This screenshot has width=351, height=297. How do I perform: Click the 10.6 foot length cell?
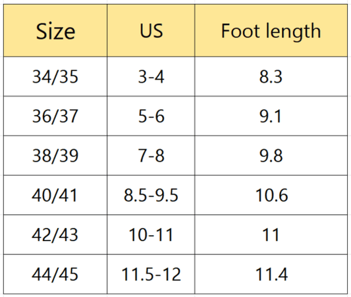pyautogui.click(x=271, y=195)
